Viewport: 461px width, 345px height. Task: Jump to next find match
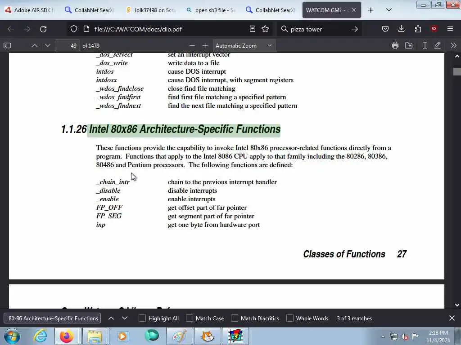coord(125,318)
